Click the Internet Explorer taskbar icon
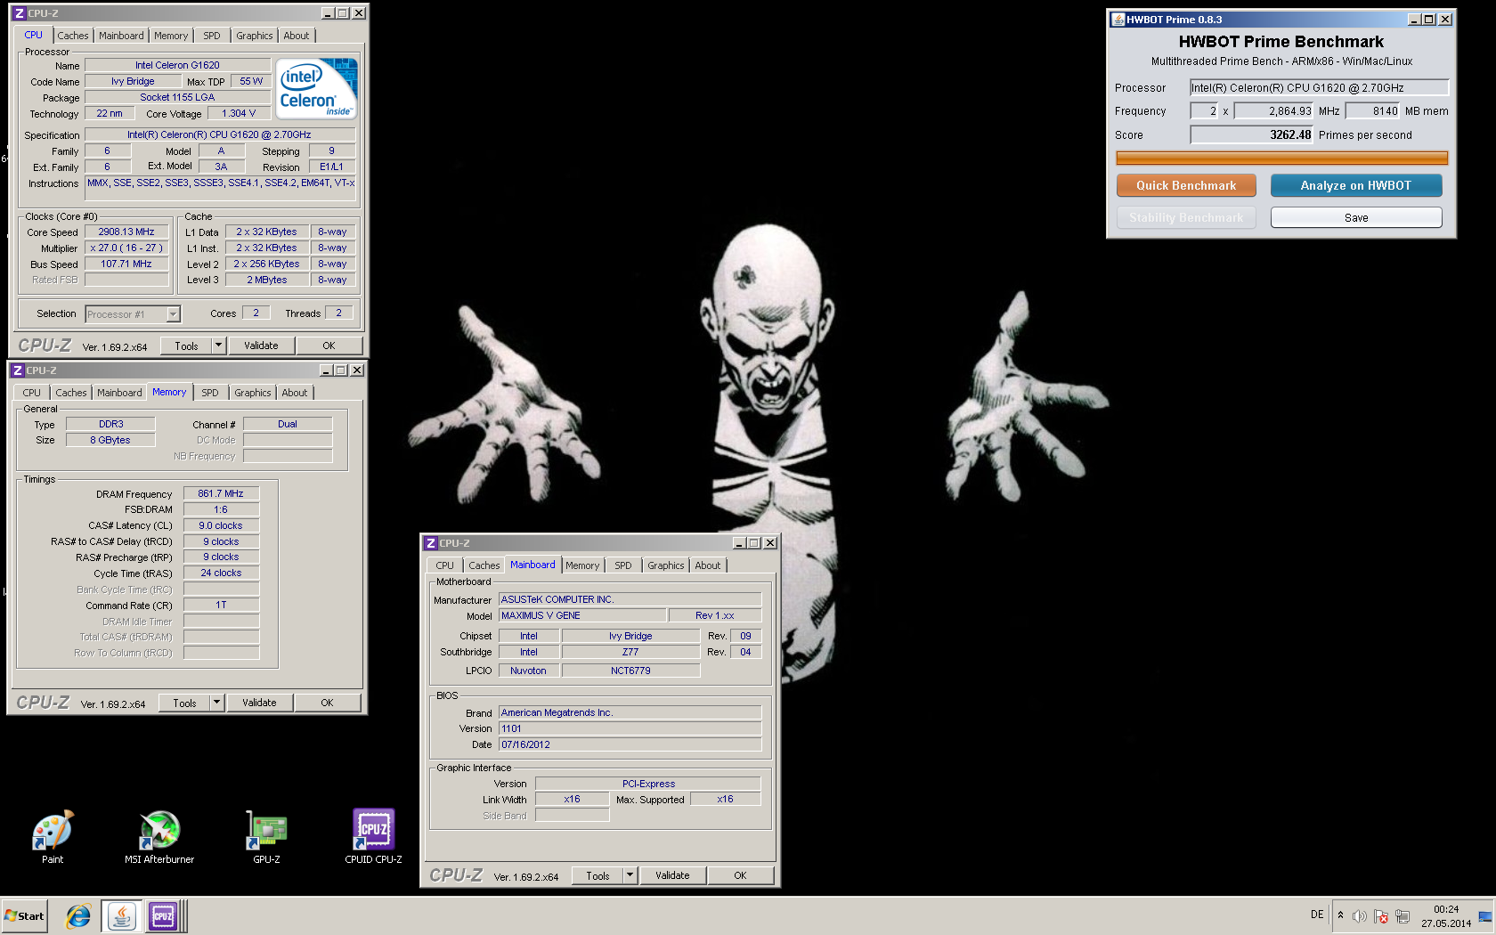The width and height of the screenshot is (1496, 935). (x=78, y=915)
